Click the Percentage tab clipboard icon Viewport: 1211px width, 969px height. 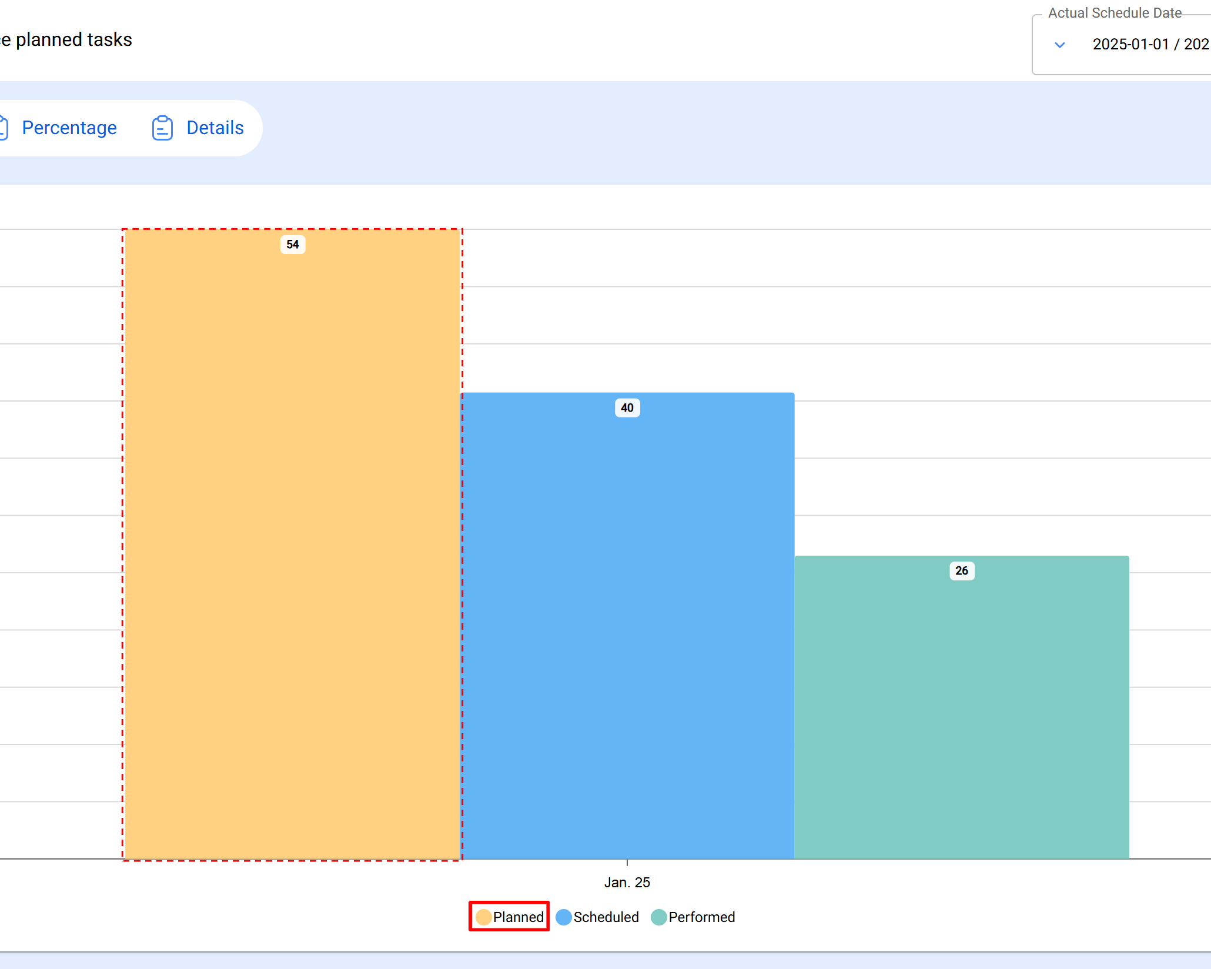[3, 128]
